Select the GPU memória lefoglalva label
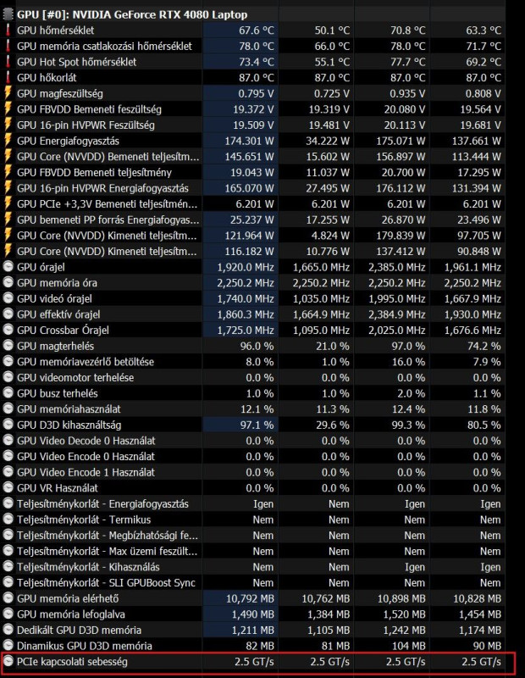 pos(71,614)
